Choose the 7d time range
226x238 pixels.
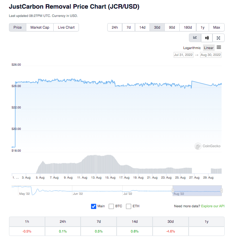[x=128, y=27]
